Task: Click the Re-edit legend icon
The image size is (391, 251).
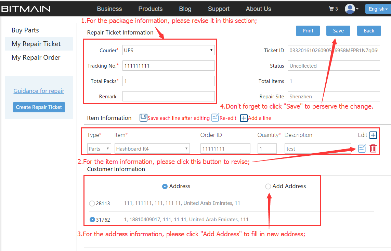Action: pos(215,118)
